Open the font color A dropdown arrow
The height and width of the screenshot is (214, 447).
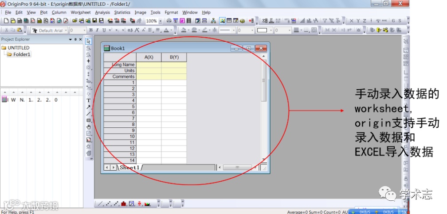[x=172, y=30]
